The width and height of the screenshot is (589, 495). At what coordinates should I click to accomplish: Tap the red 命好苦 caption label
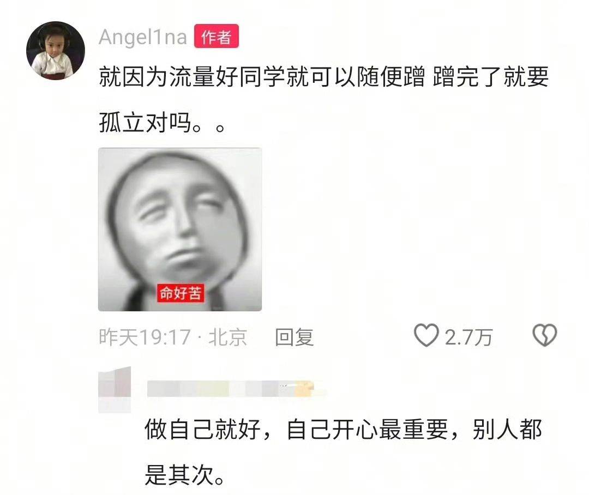(x=181, y=293)
